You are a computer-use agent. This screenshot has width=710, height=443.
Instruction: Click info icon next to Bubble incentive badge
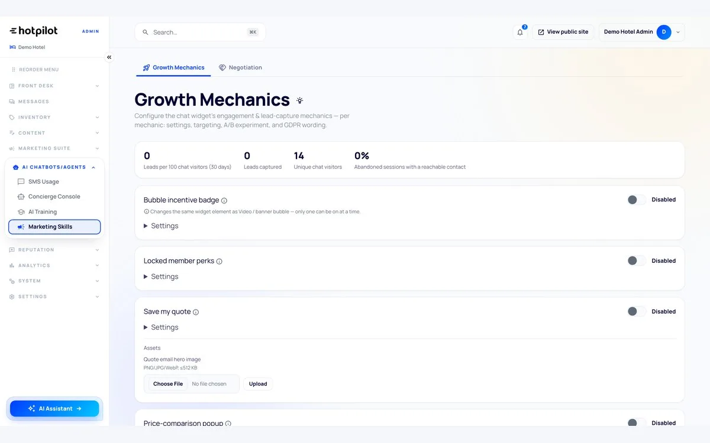click(x=224, y=201)
